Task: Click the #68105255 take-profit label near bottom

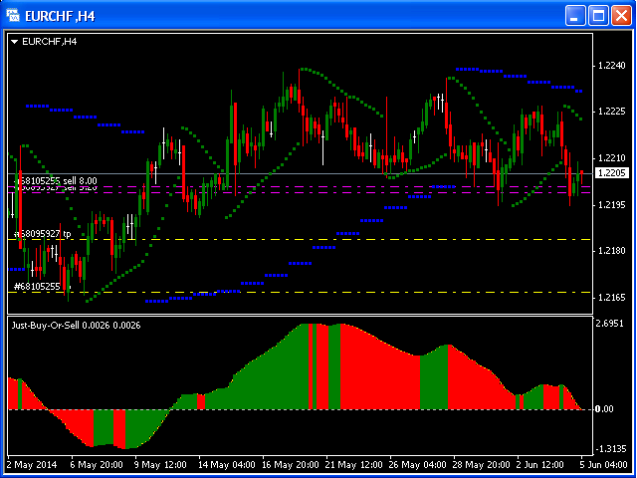Action: tap(41, 287)
